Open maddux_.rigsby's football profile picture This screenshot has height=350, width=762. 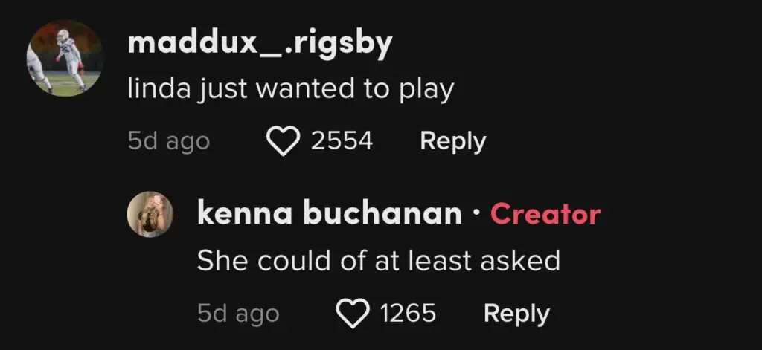coord(64,58)
